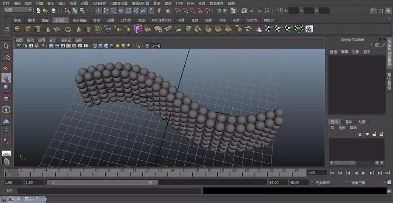Create a polygon cube from the shelf
The image size is (393, 203).
[28, 29]
